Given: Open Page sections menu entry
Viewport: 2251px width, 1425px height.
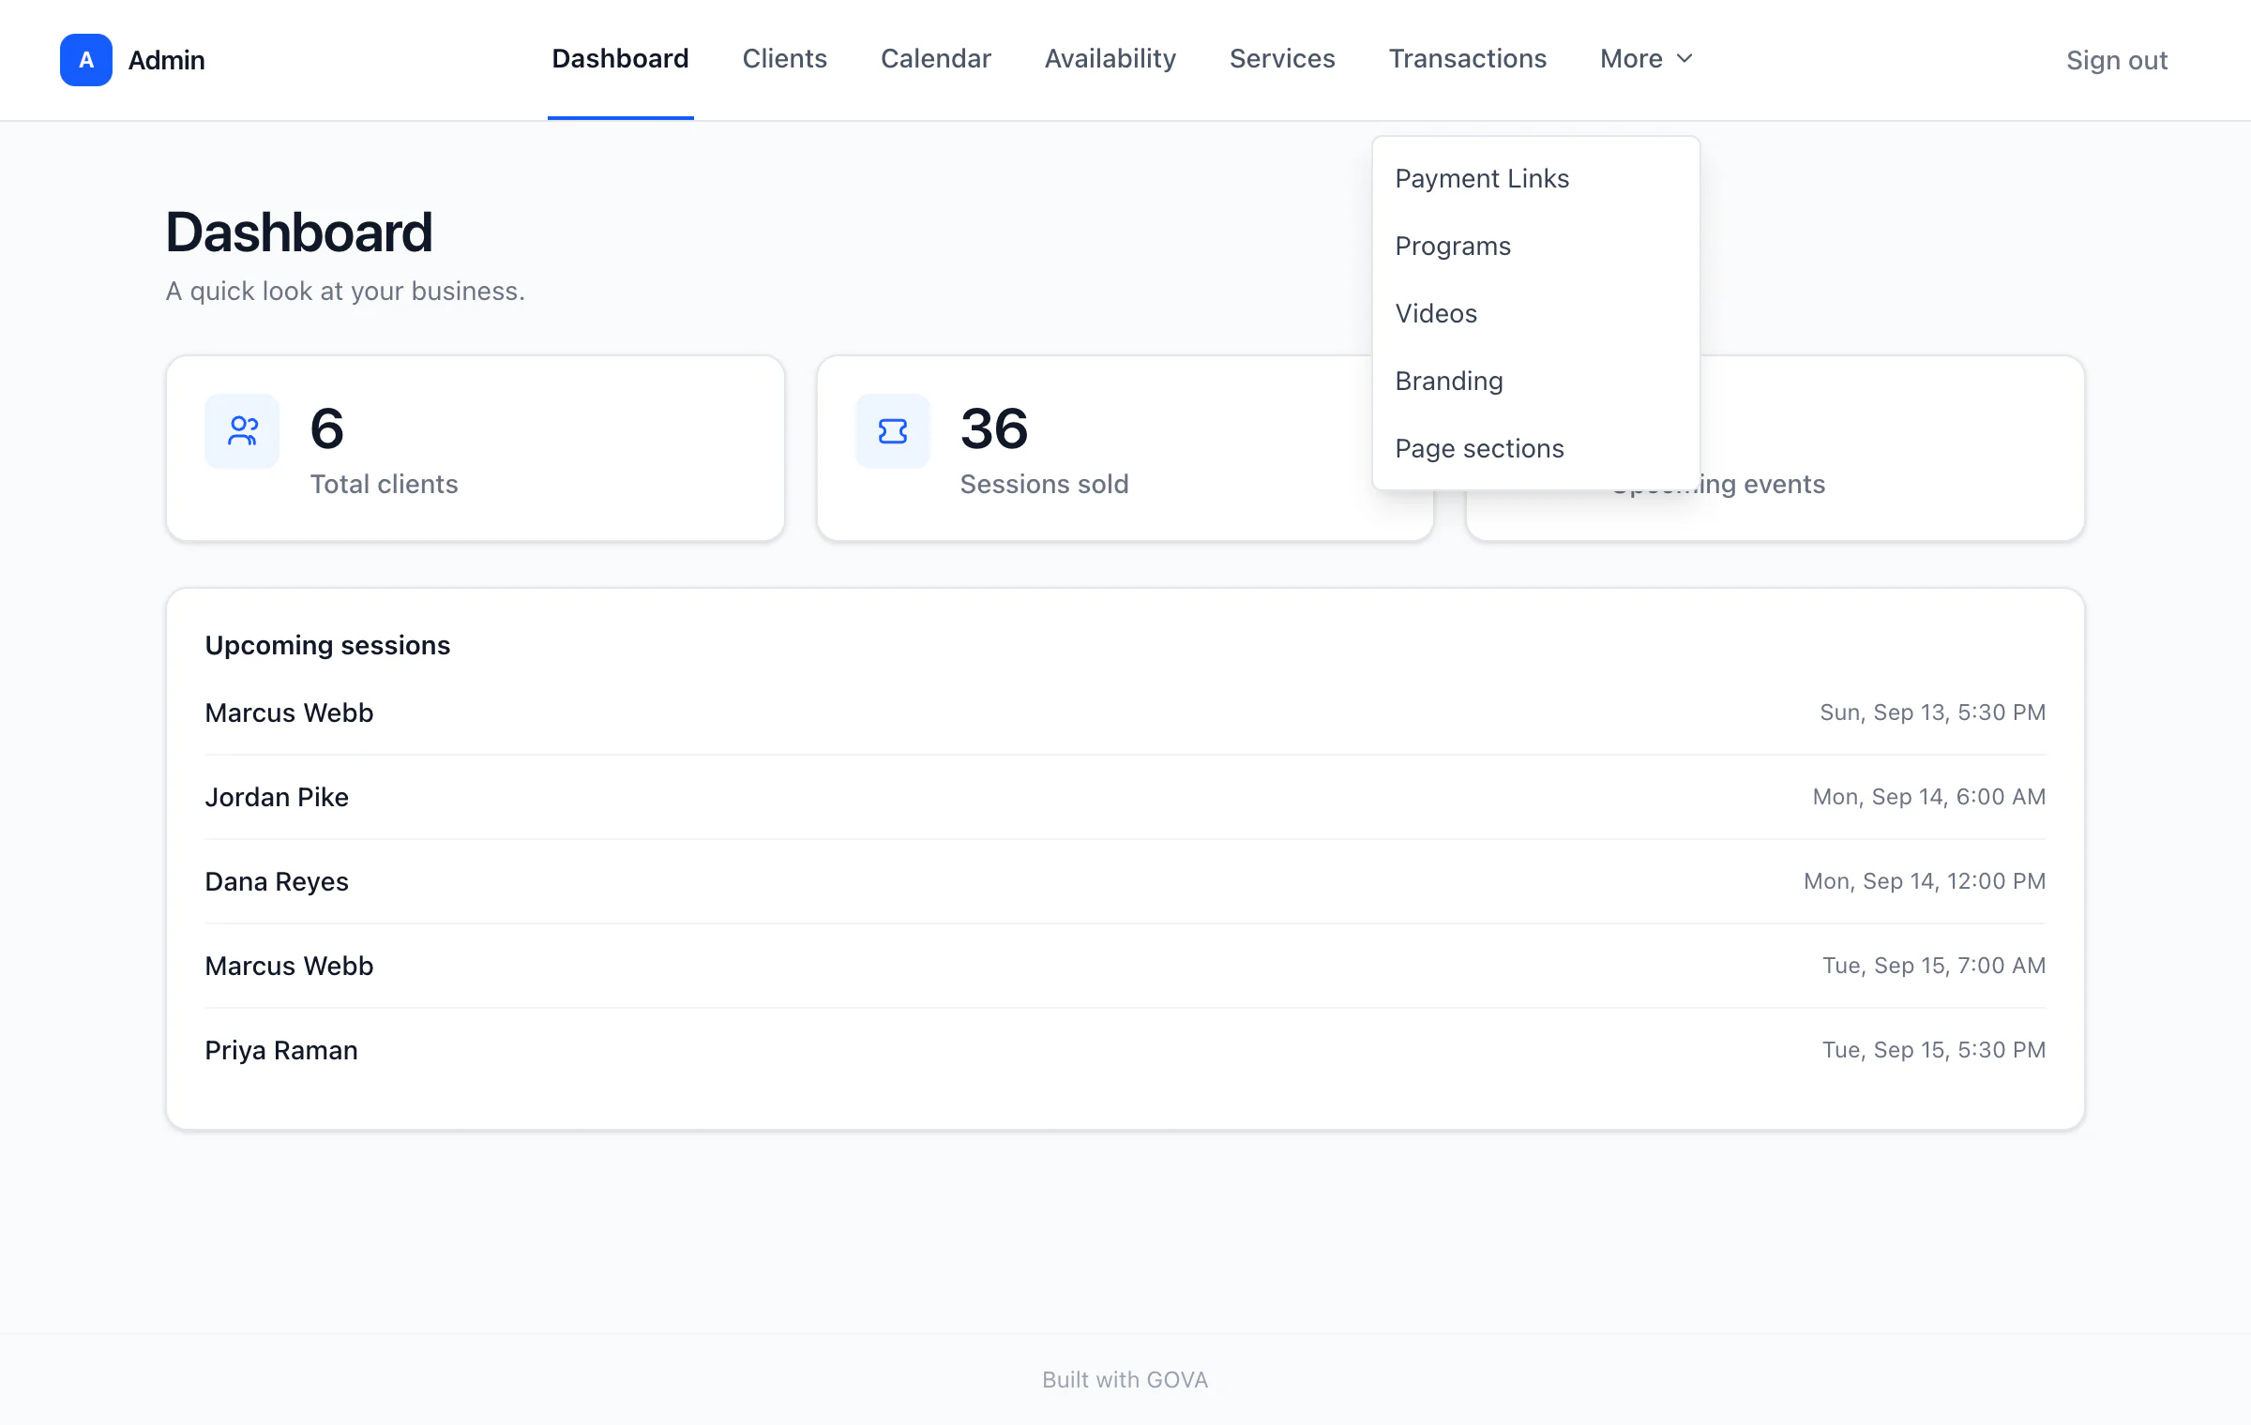Looking at the screenshot, I should coord(1536,448).
